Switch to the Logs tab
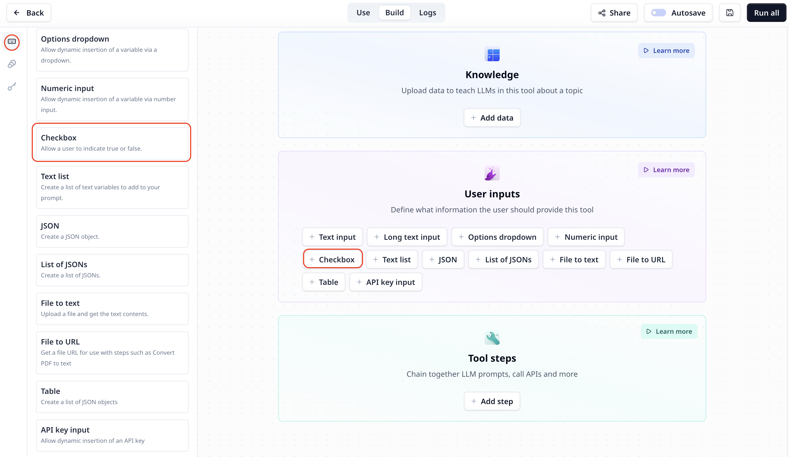Image resolution: width=789 pixels, height=457 pixels. coord(427,13)
